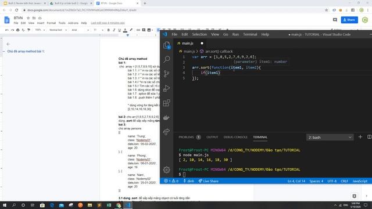Image resolution: width=372 pixels, height=209 pixels.
Task: Select the main.js editor tab
Action: 190,44
